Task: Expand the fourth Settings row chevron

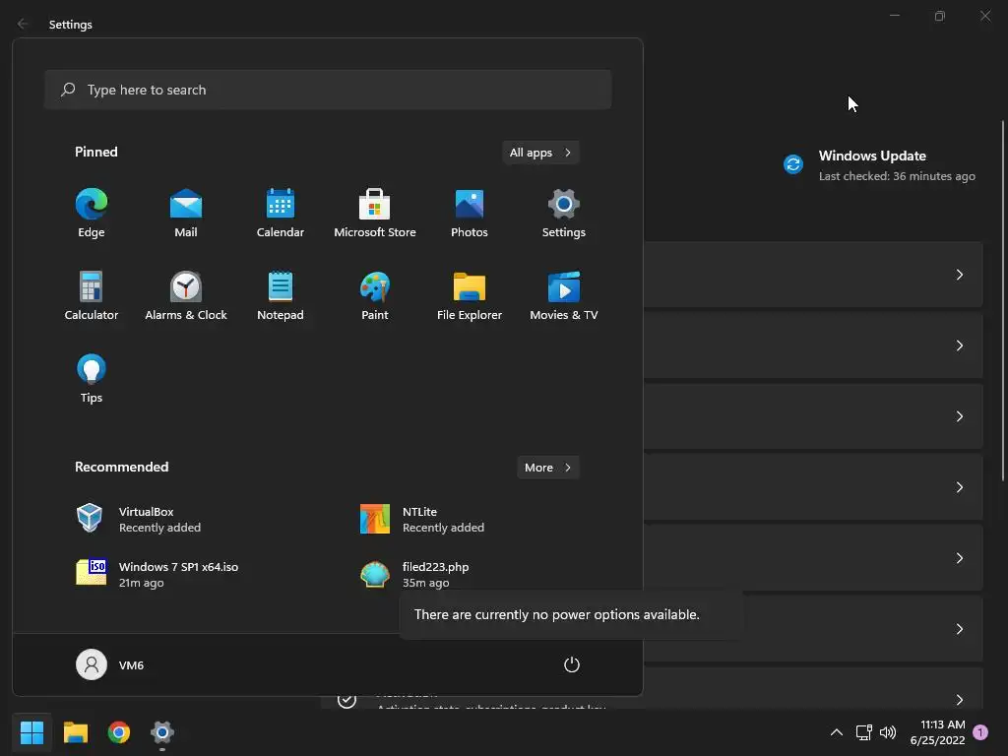Action: point(959,487)
